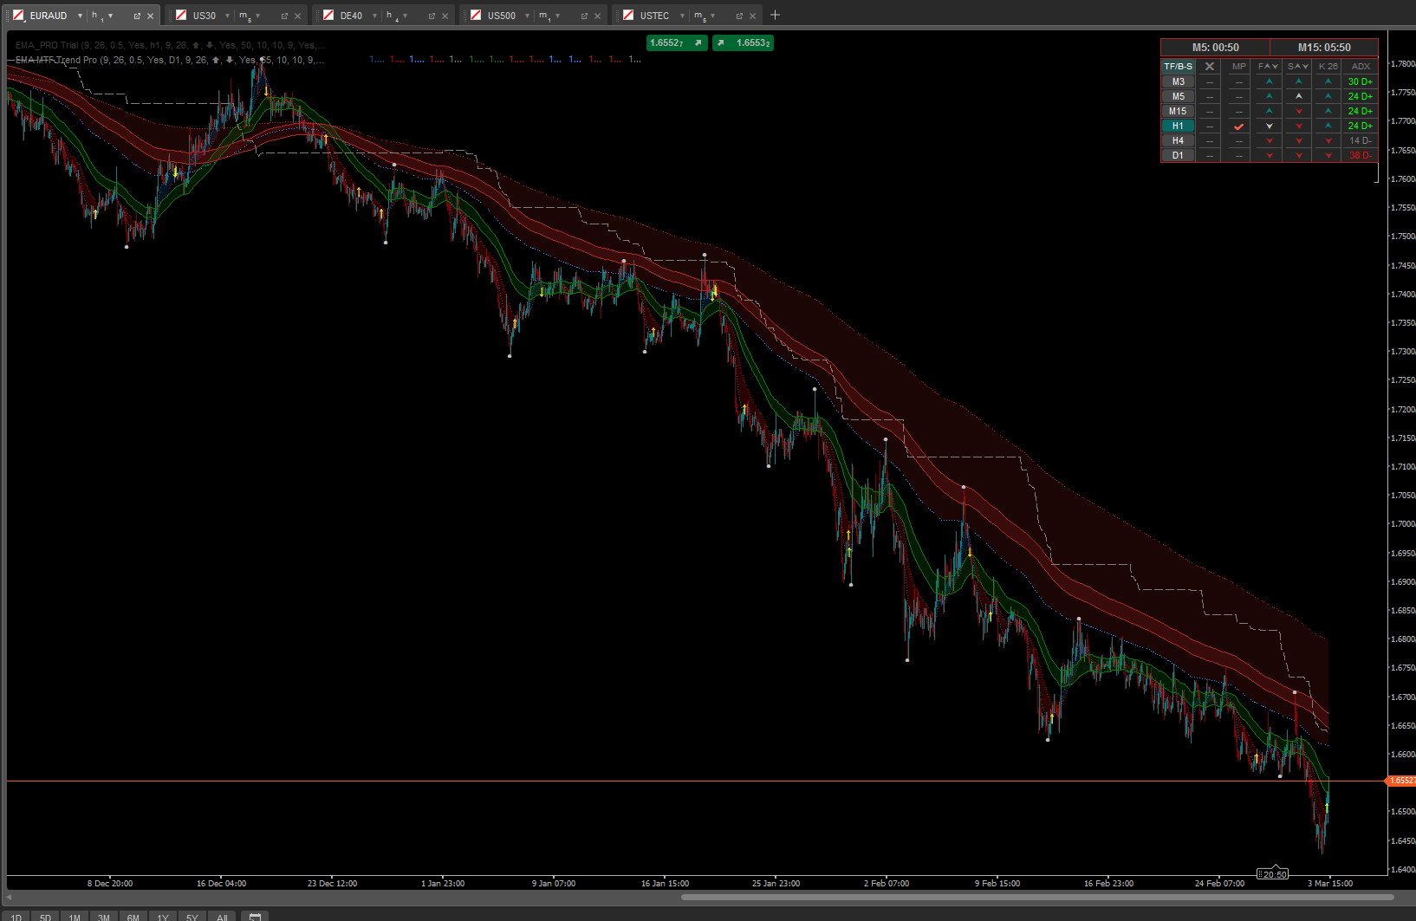
Task: Click the green sell price 1.65527 button
Action: tap(677, 42)
